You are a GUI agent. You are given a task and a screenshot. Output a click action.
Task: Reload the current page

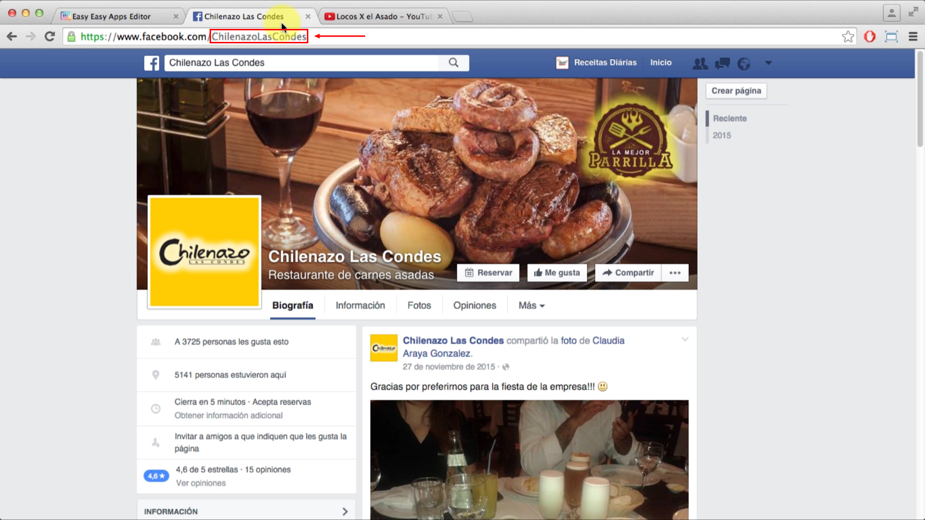(x=50, y=36)
